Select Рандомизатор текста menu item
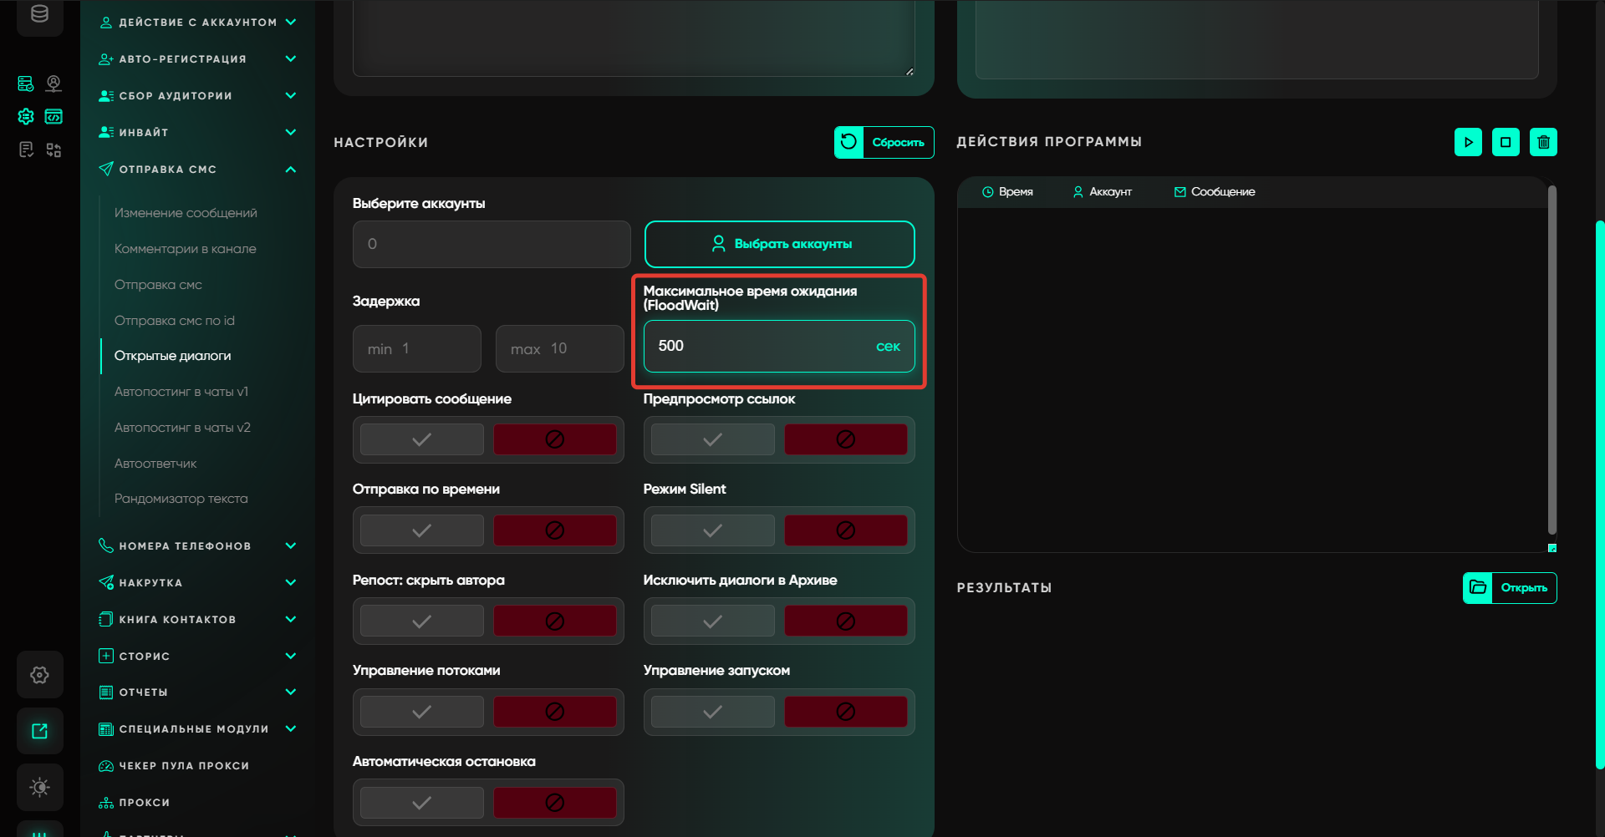 [181, 499]
